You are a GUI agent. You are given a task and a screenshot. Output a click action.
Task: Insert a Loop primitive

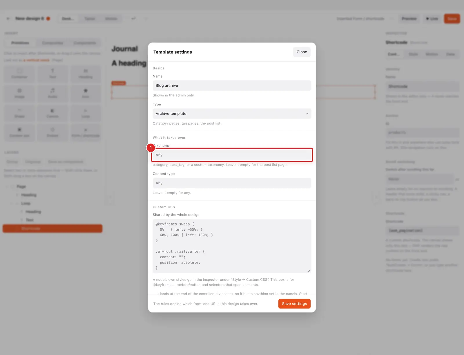coord(86,113)
